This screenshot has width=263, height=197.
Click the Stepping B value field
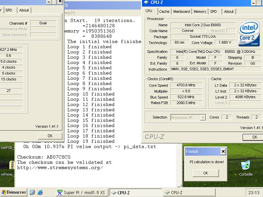252,57
